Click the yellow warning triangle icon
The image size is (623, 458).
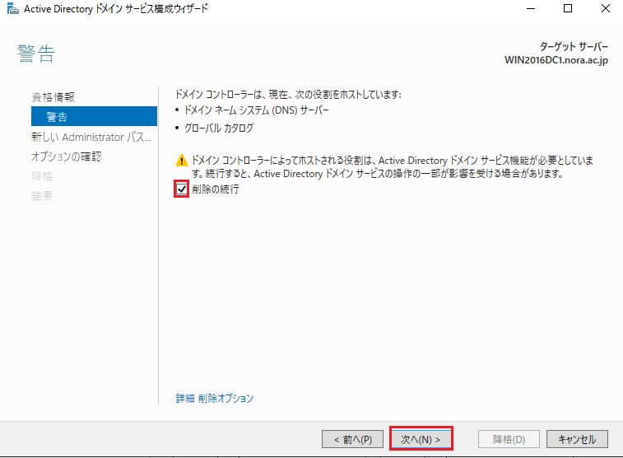(182, 161)
